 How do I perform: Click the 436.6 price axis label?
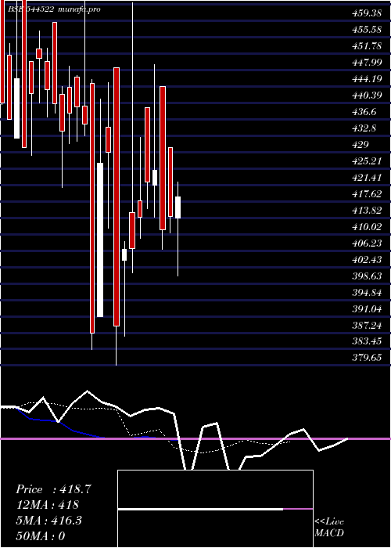pos(364,112)
